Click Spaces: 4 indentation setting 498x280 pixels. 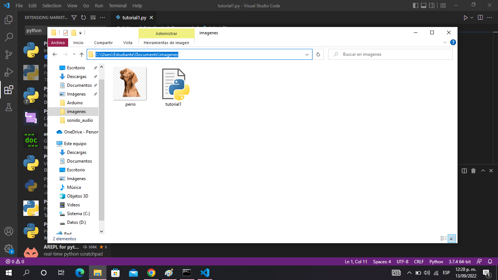382,261
